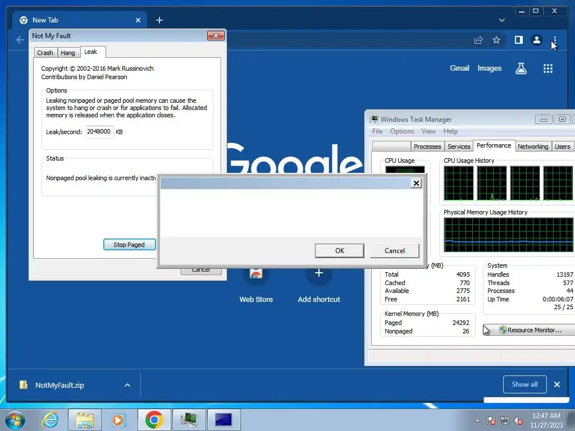Viewport: 575px width, 431px height.
Task: Click network tray icon
Action: 505,420
